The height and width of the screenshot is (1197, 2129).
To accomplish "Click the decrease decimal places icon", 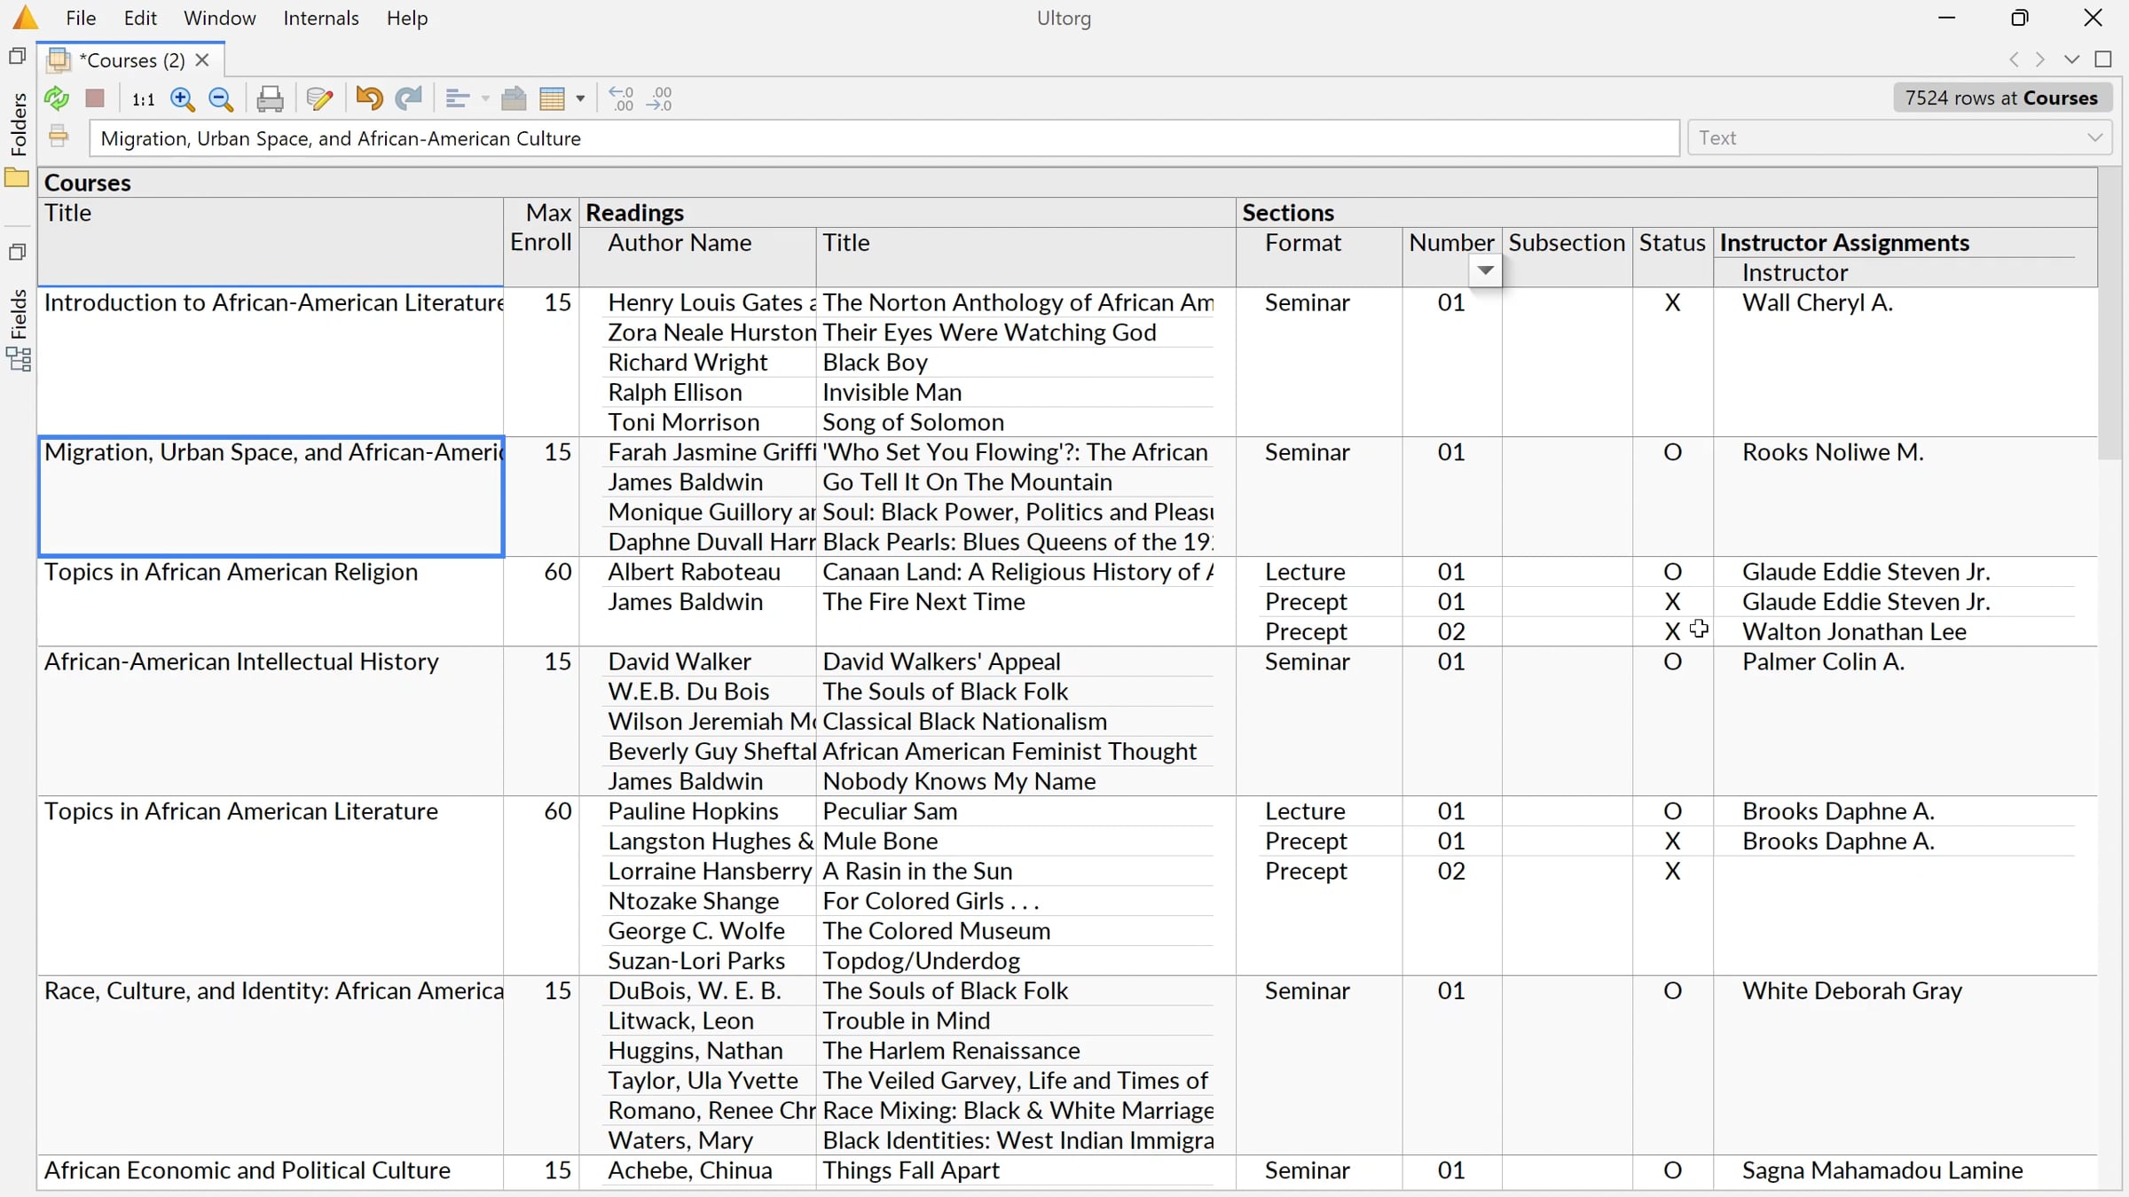I will click(621, 98).
